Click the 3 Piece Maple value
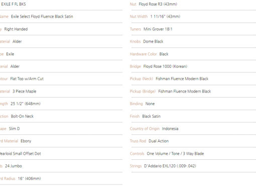The height and width of the screenshot is (192, 256). click(x=25, y=91)
